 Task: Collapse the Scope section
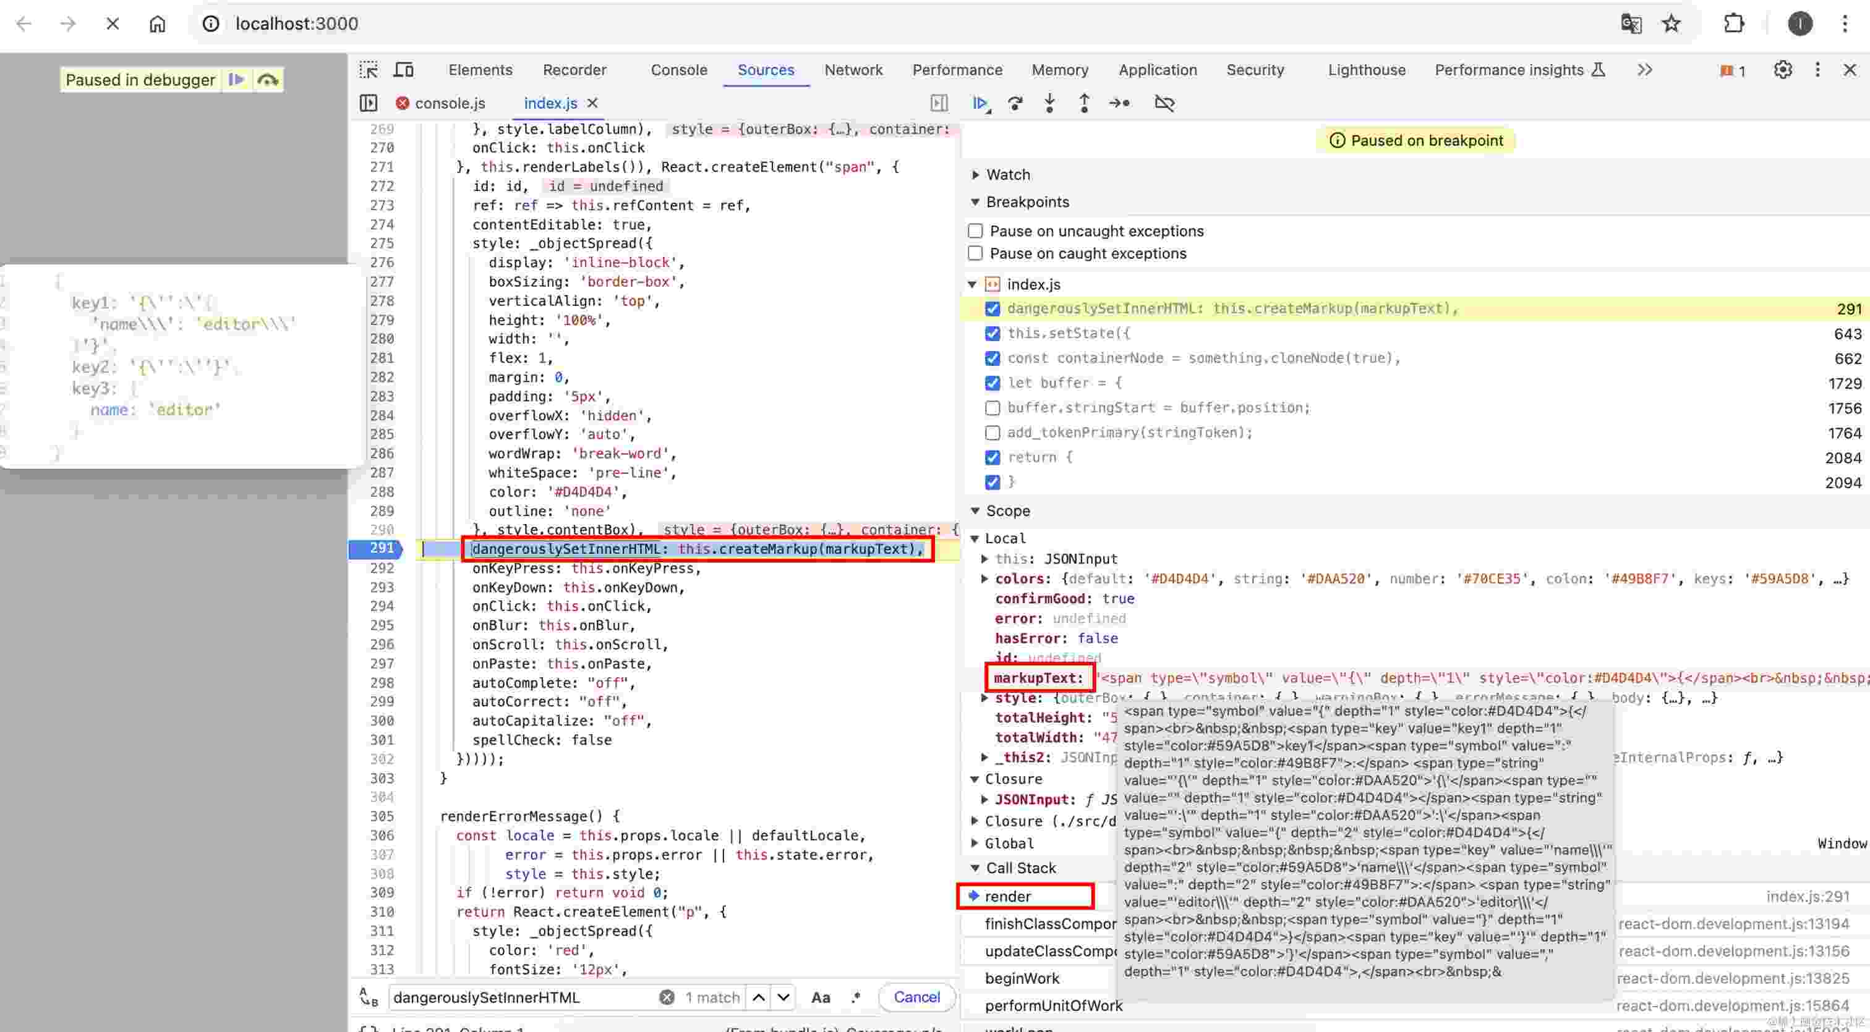tap(976, 510)
